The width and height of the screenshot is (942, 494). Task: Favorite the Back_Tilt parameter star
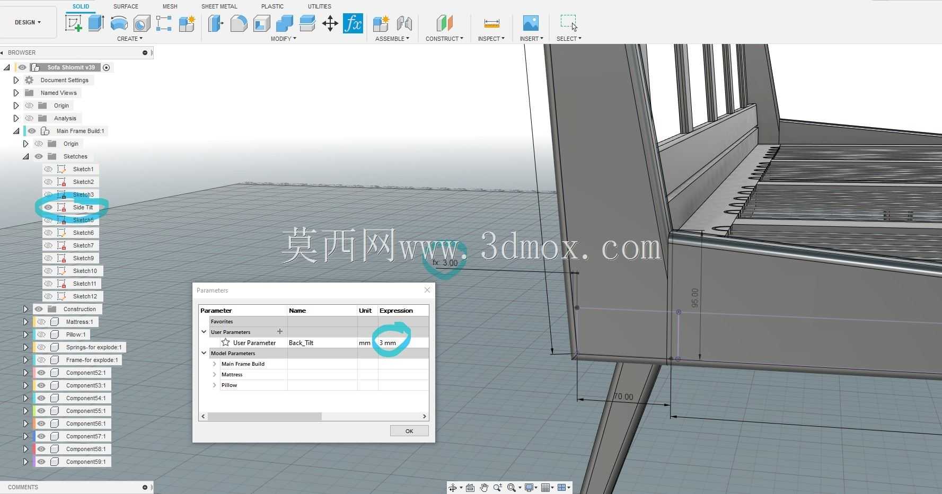[x=225, y=342]
